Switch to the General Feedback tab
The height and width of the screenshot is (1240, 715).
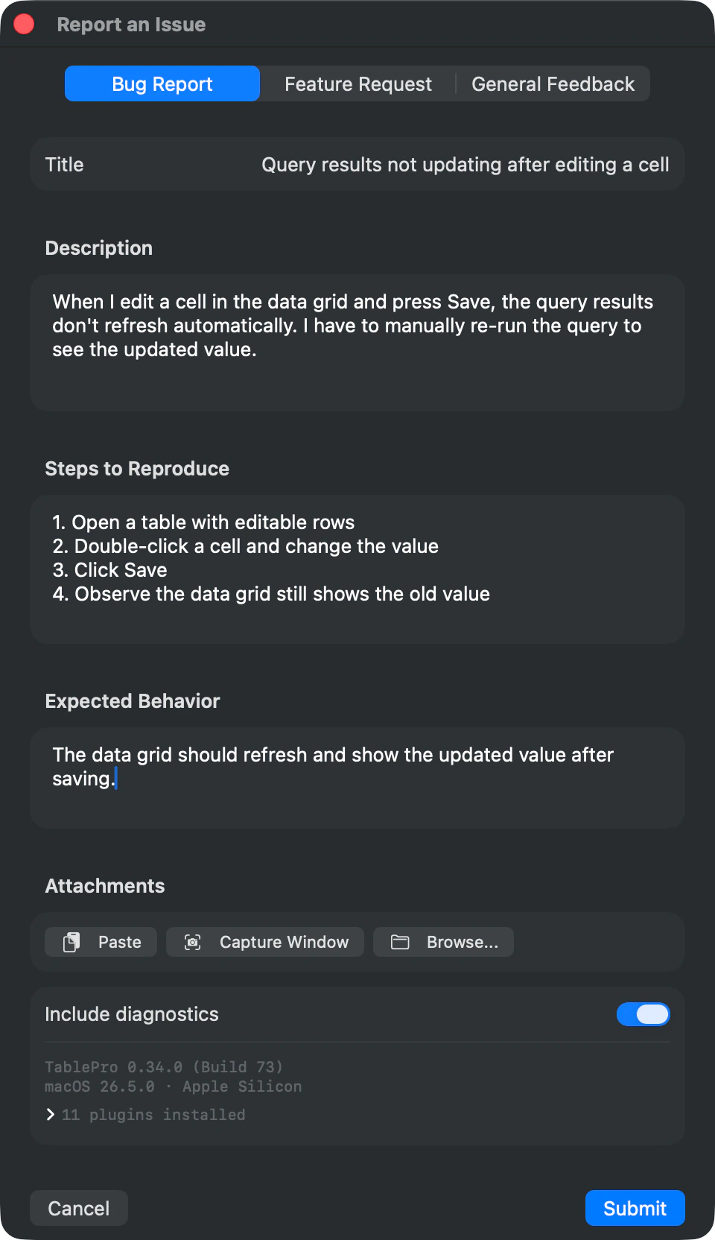(553, 83)
